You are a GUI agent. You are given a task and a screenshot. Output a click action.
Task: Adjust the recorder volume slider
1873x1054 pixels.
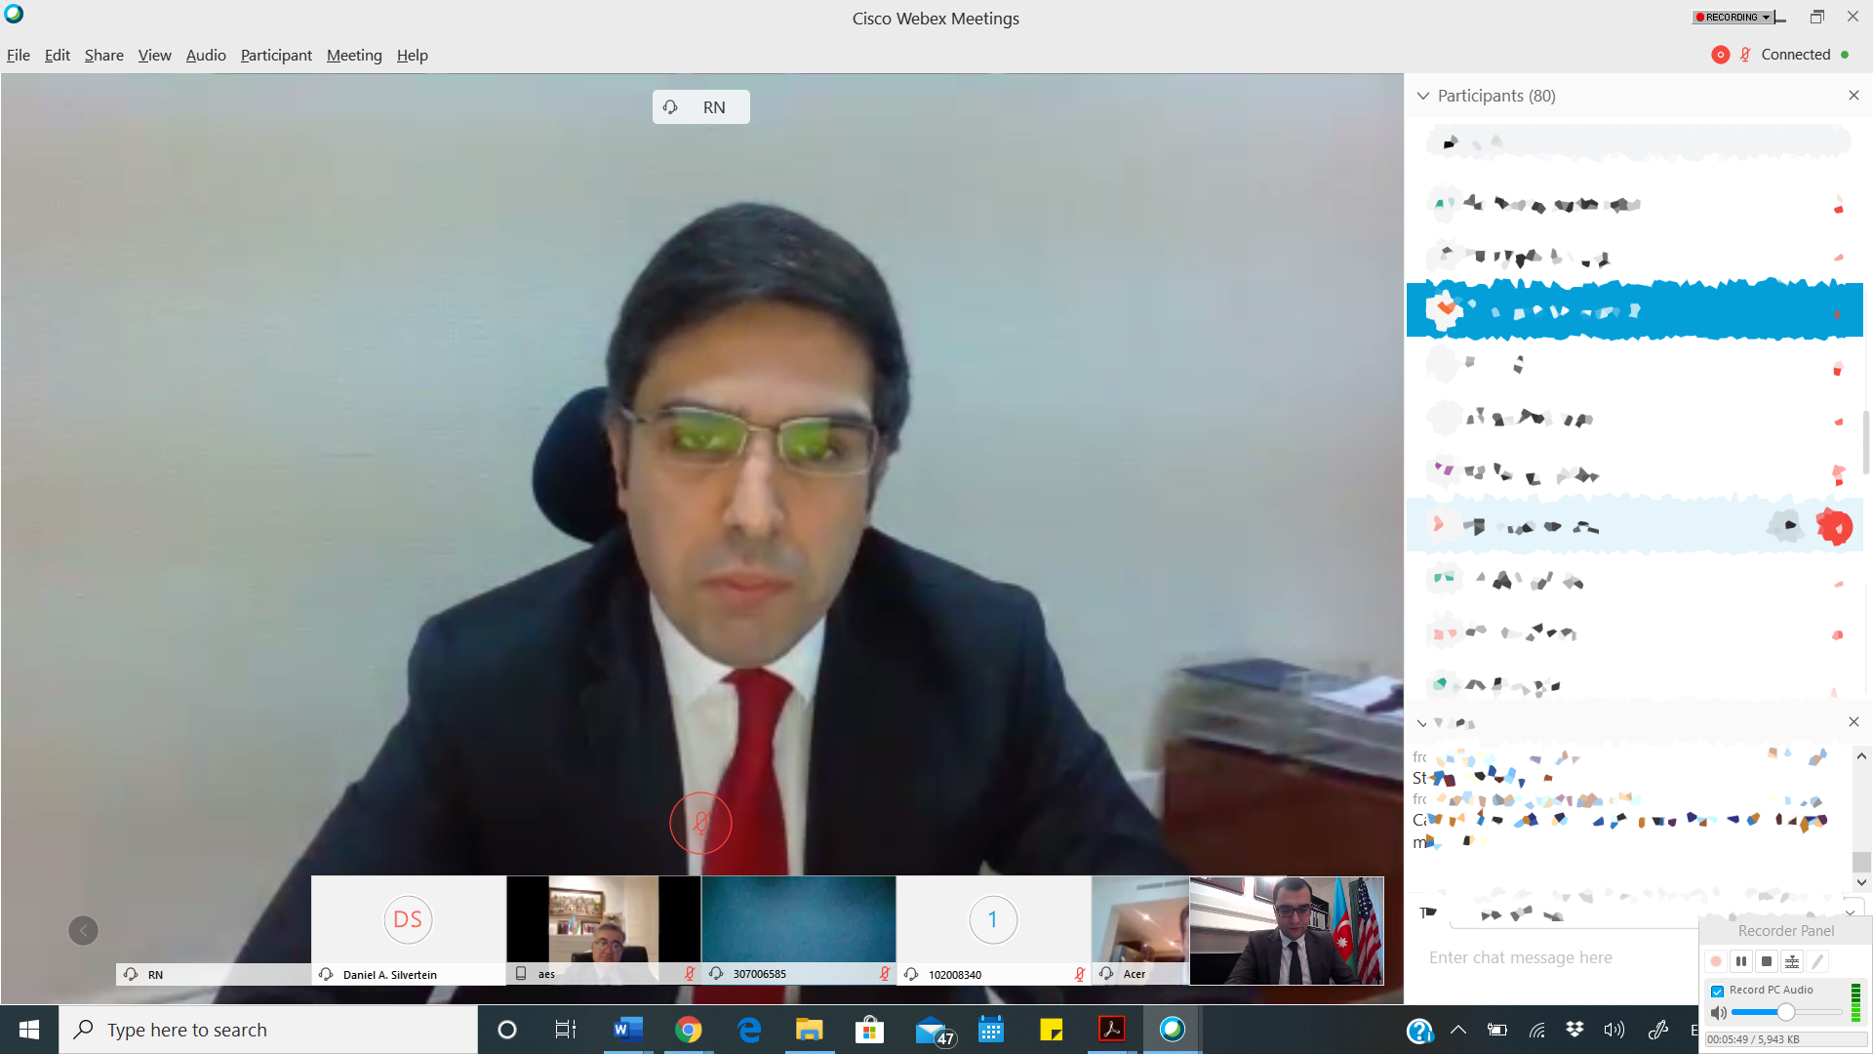[x=1785, y=1013]
